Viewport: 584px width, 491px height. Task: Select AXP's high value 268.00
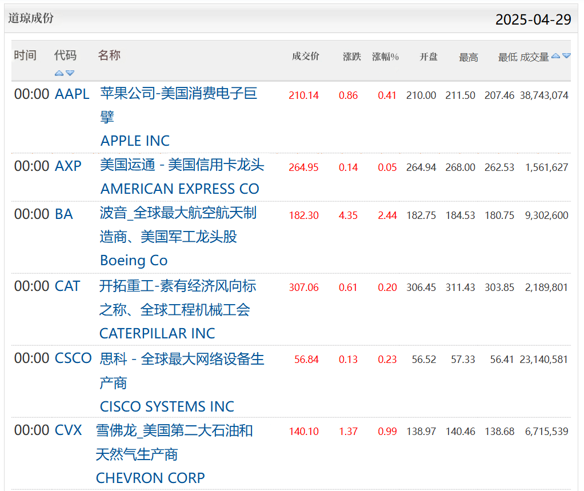pyautogui.click(x=460, y=167)
